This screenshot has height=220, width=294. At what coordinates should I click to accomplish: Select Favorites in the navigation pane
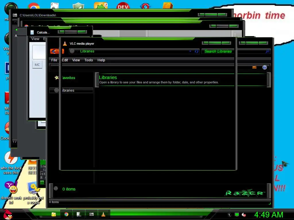click(68, 78)
